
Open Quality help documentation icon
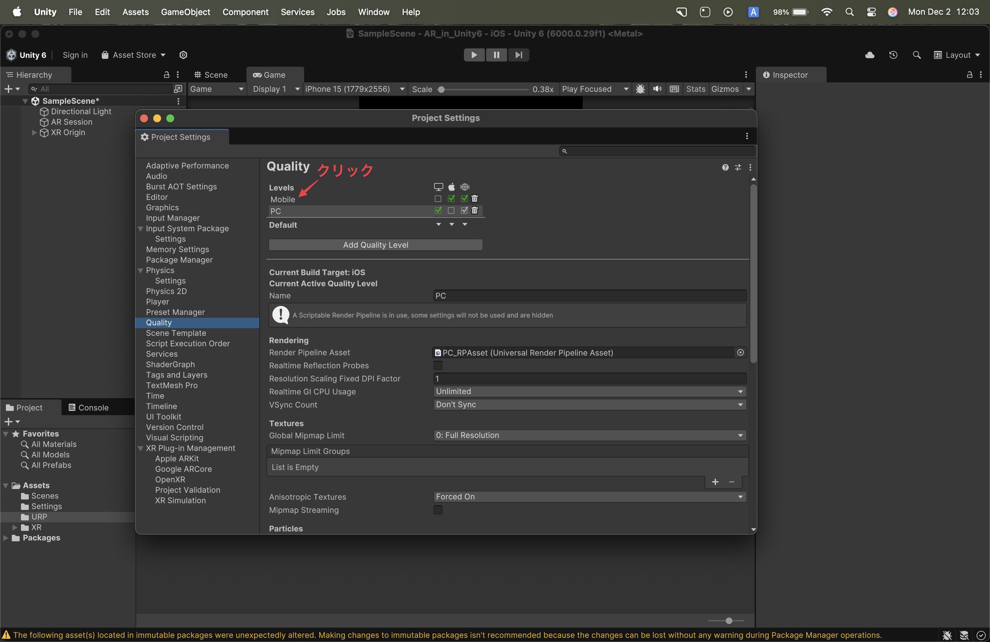725,167
